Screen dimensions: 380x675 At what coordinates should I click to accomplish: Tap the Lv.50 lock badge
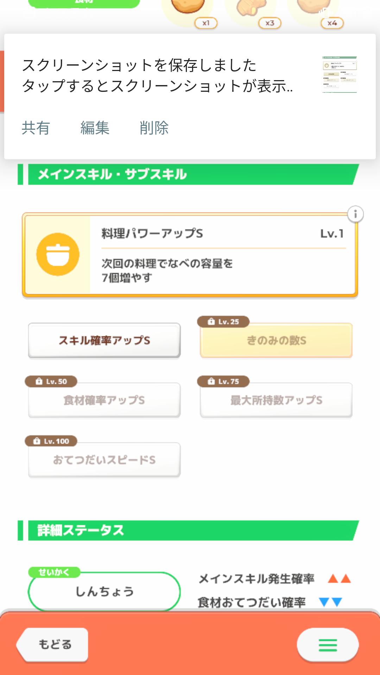(x=51, y=381)
